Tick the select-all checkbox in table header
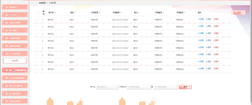252x105 pixels. (x=38, y=13)
